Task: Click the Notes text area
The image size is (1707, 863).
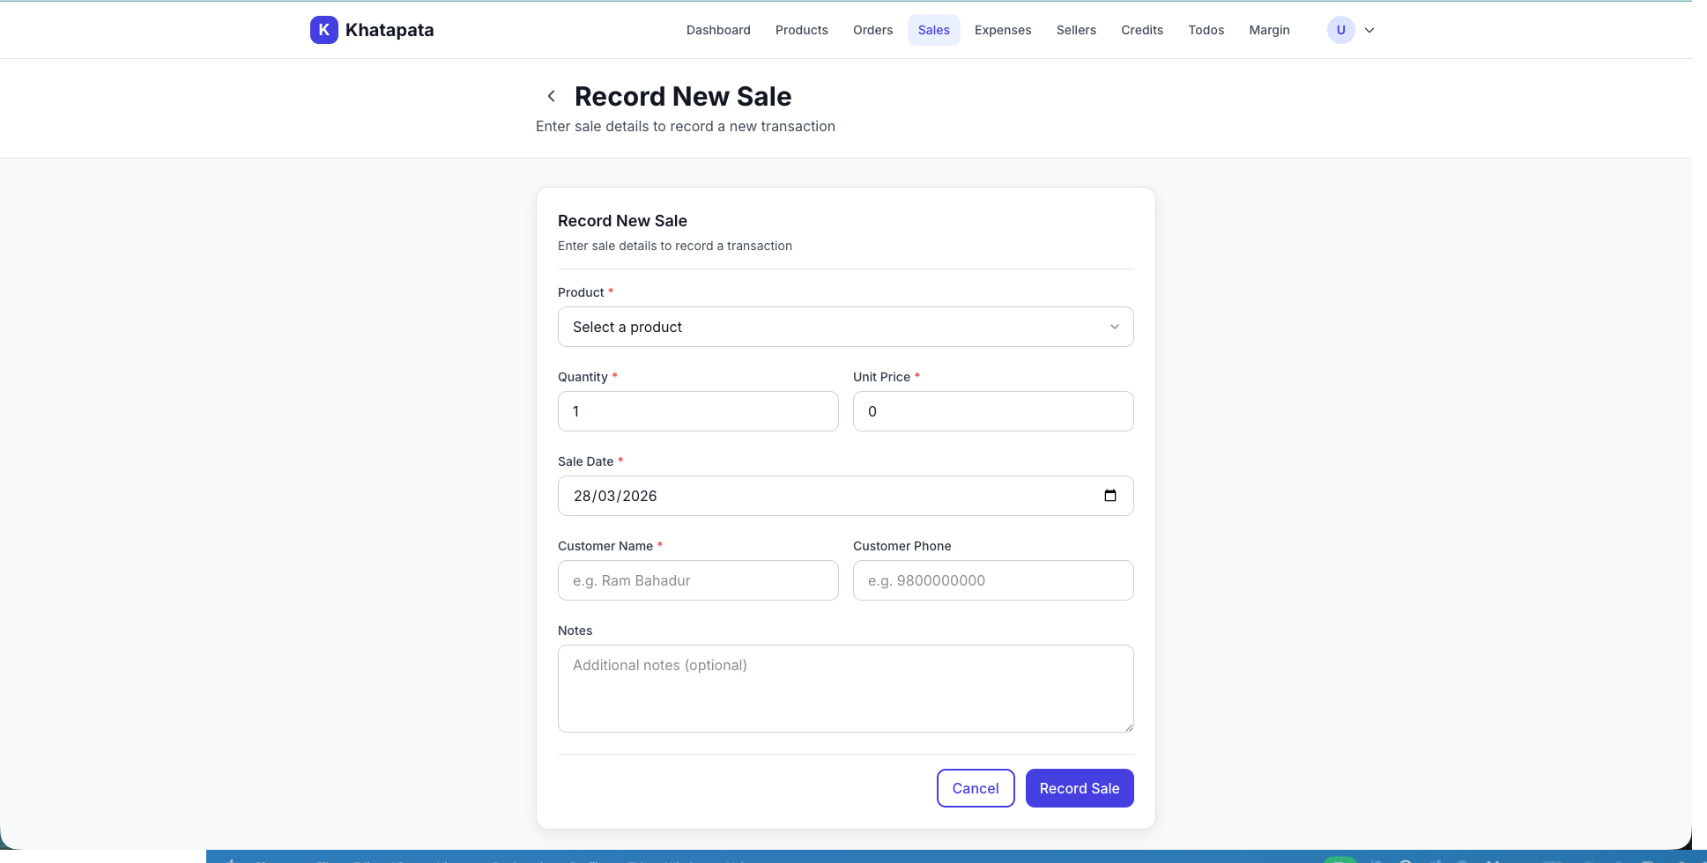Action: point(845,689)
